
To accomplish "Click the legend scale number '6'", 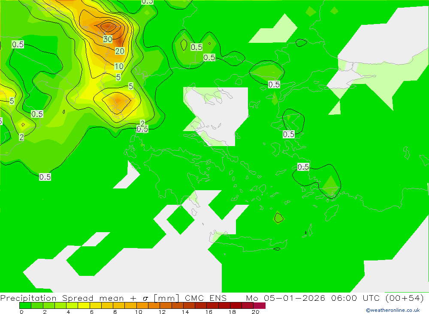I will [x=92, y=312].
